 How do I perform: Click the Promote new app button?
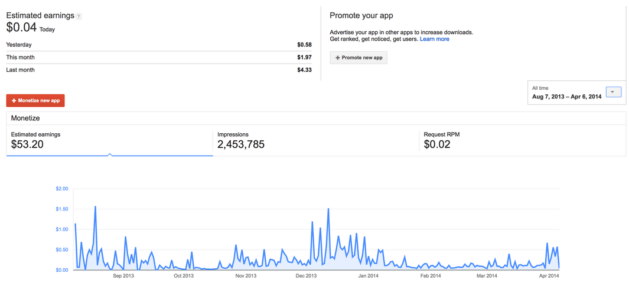pyautogui.click(x=359, y=58)
